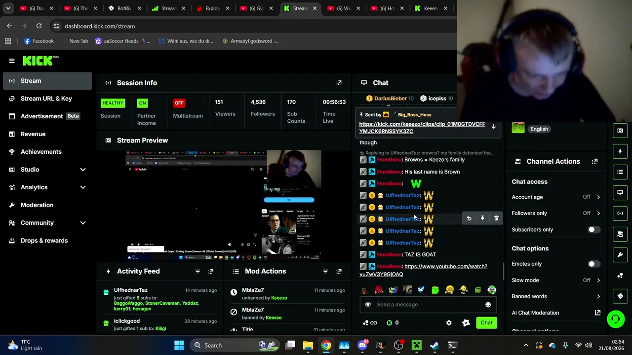Image resolution: width=632 pixels, height=355 pixels.
Task: Click the Send a message field
Action: point(428,305)
